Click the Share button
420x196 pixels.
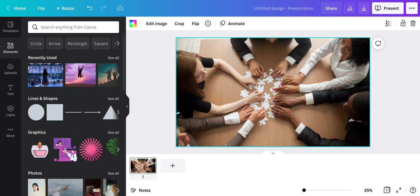331,8
